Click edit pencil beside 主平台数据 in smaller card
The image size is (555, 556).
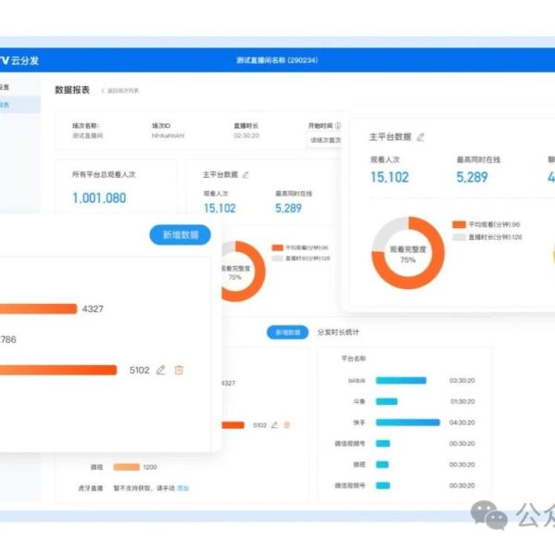pyautogui.click(x=246, y=175)
